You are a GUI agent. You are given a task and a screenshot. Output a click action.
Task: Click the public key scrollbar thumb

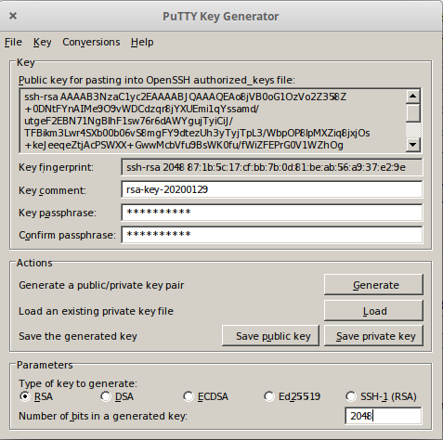coord(412,112)
